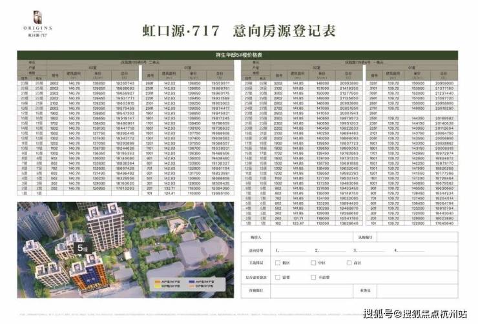Viewport: 478px width, 324px height.
Task: Select total price 19575459
Action: (x=125, y=108)
